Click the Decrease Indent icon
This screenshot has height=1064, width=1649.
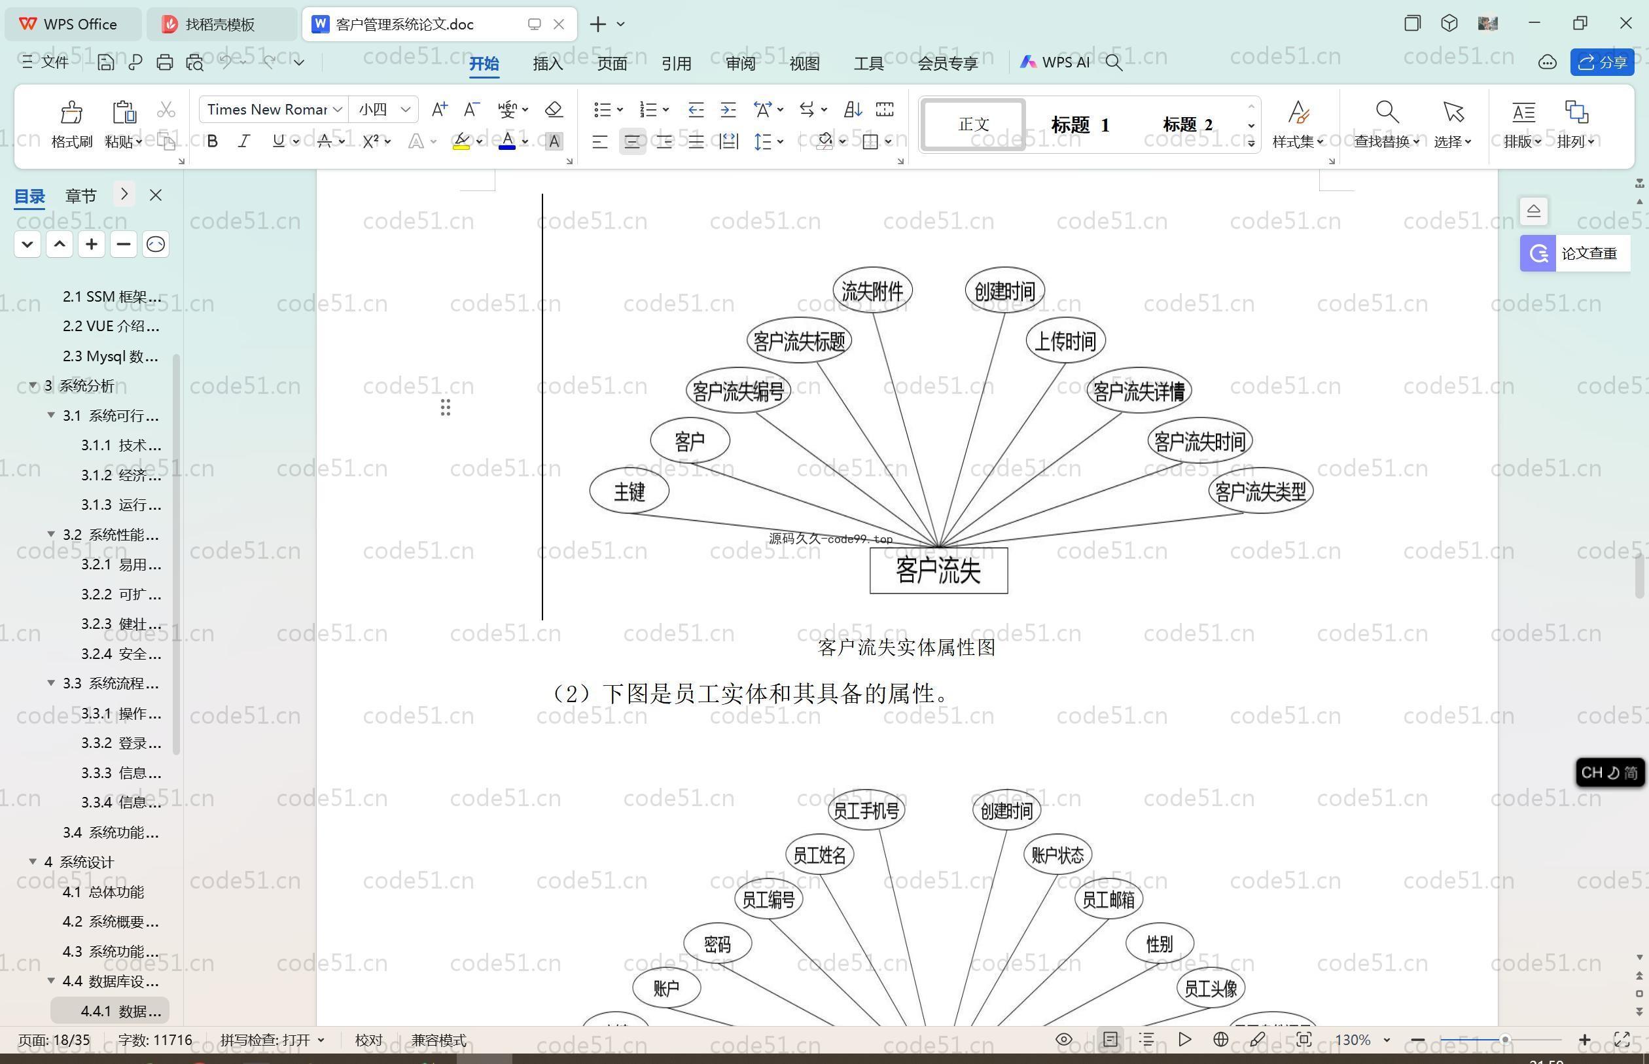696,109
